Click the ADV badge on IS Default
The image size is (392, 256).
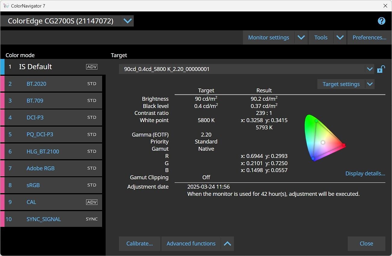[92, 67]
